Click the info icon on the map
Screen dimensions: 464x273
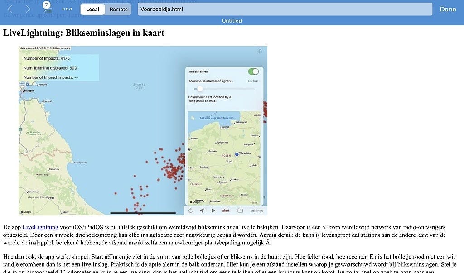260,52
